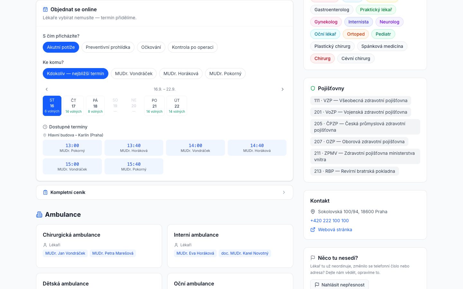Click the Oční lékař specialty tag
The image size is (463, 289).
tap(325, 34)
